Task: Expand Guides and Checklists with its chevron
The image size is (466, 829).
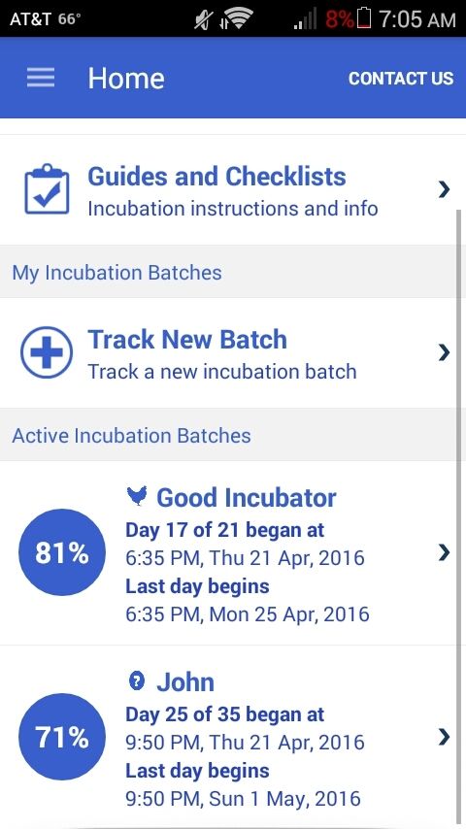Action: pos(445,189)
